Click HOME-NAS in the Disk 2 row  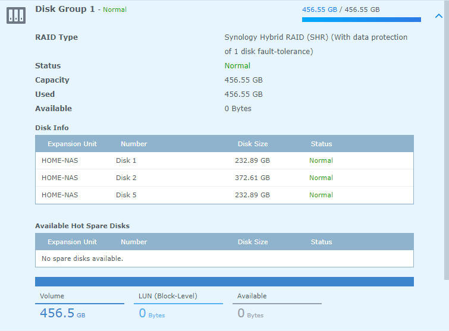60,178
